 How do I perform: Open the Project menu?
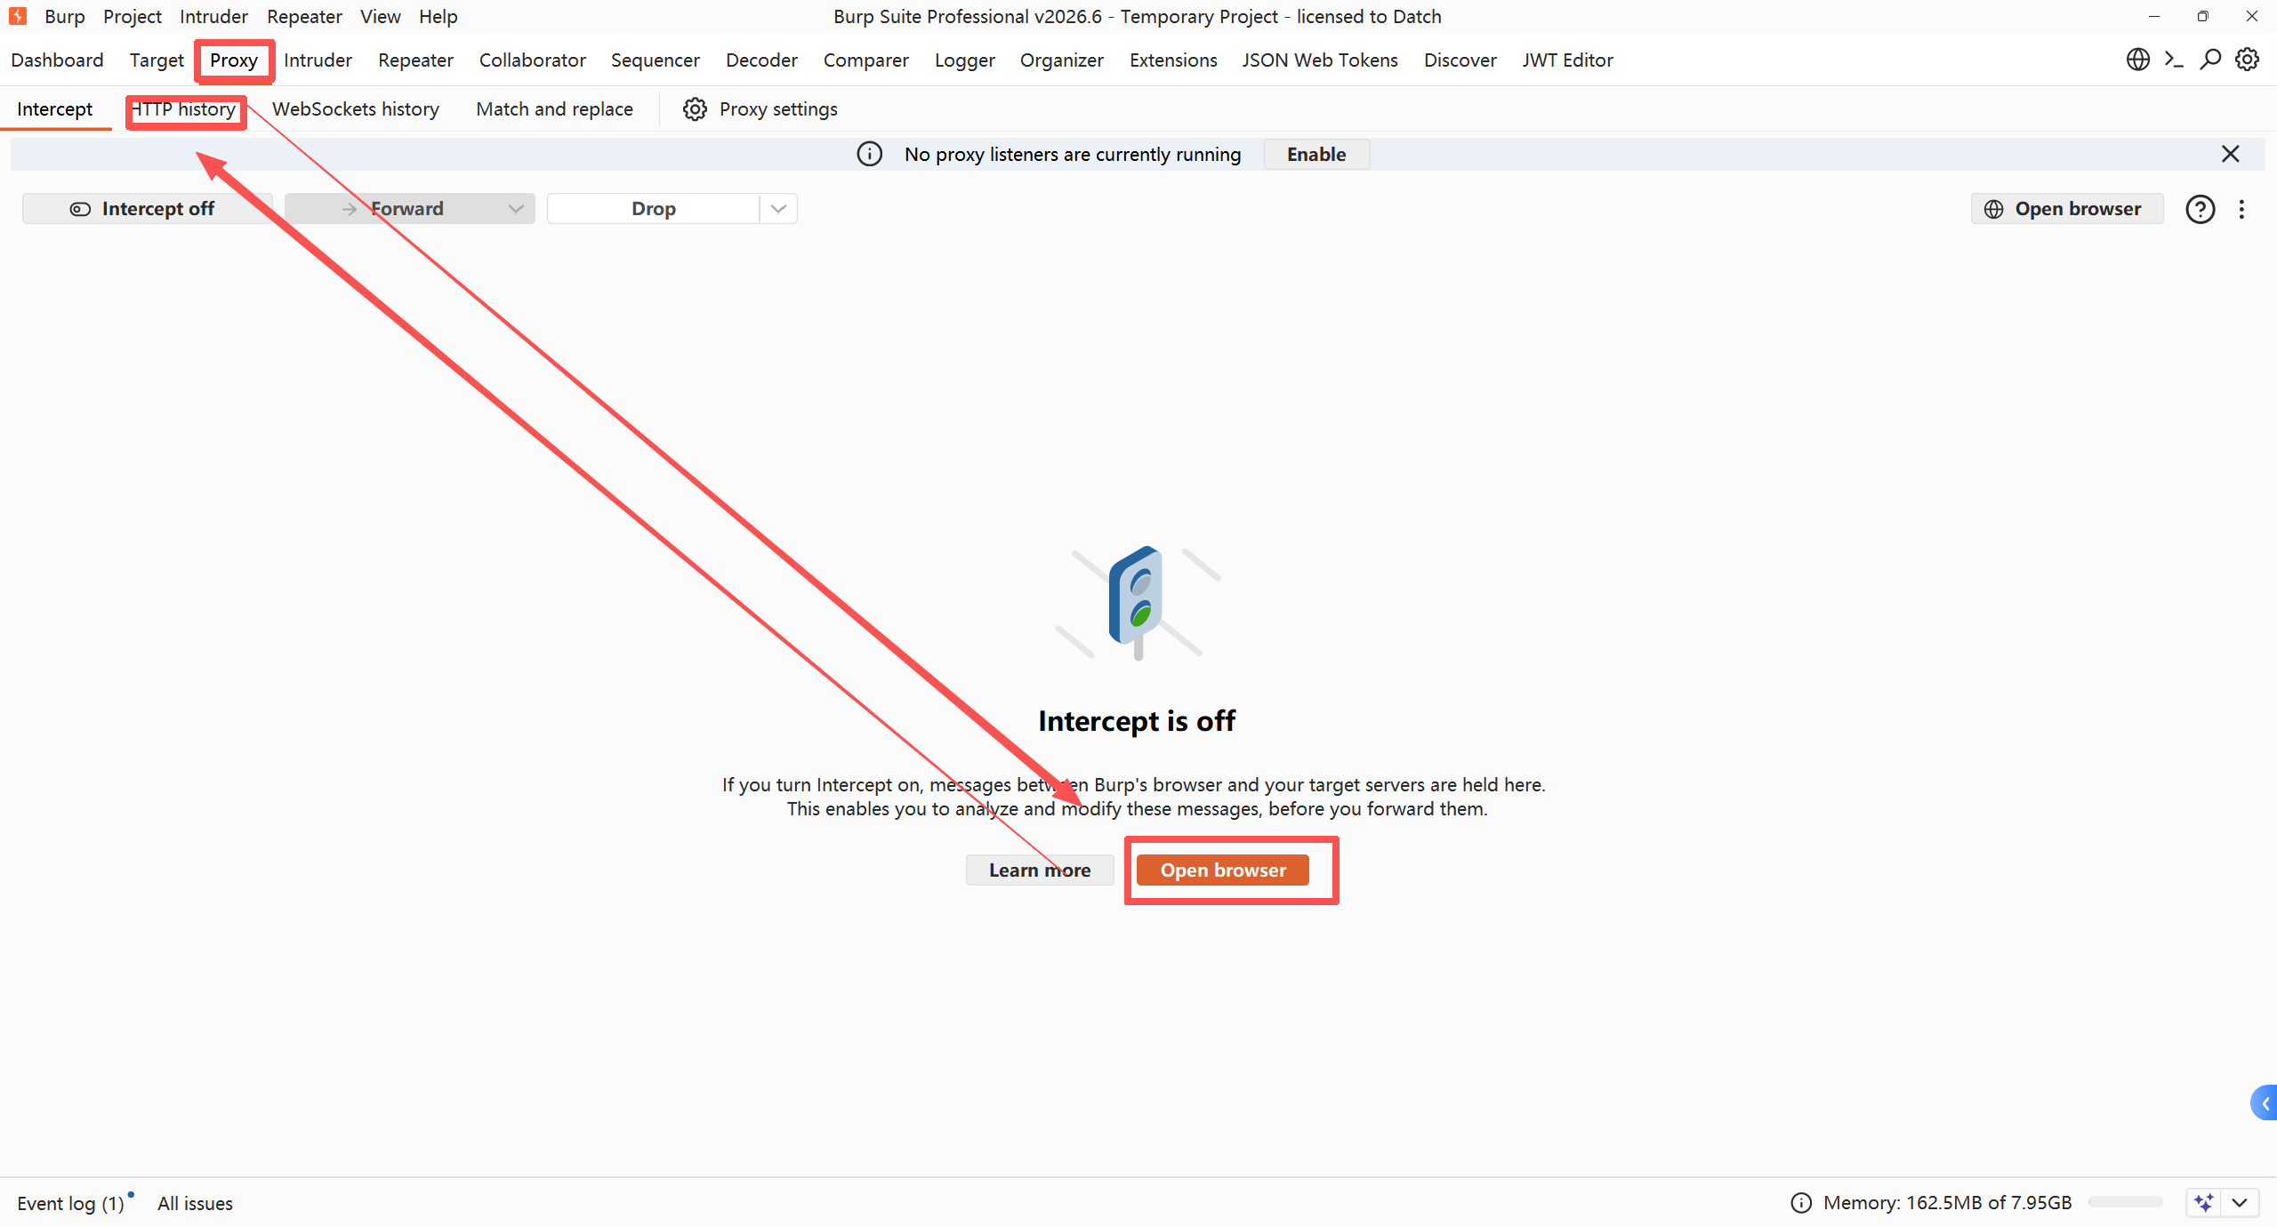point(133,16)
